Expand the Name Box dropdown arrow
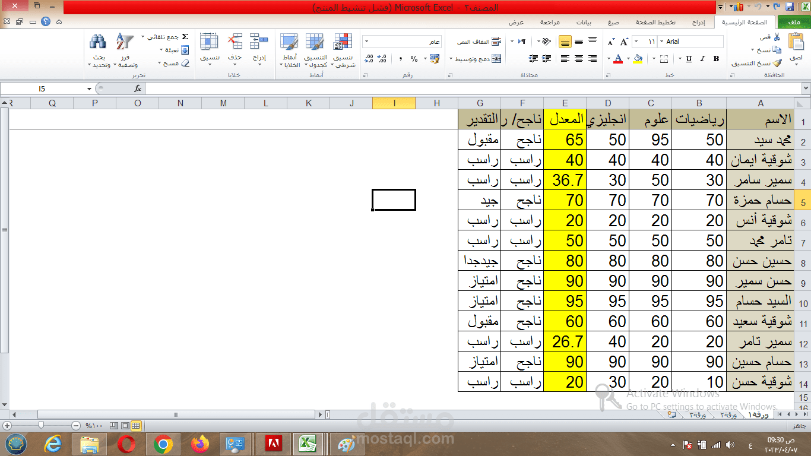Screen dimensions: 811x456 tap(89, 88)
